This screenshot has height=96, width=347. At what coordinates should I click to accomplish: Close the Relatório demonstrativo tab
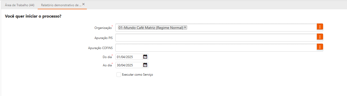(83, 4)
